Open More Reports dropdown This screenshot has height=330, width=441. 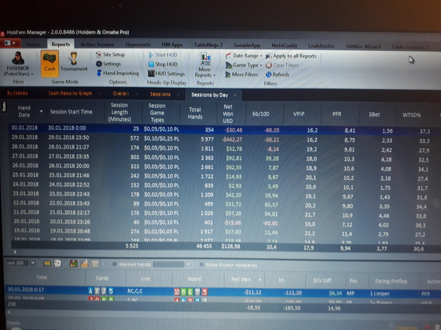[205, 65]
